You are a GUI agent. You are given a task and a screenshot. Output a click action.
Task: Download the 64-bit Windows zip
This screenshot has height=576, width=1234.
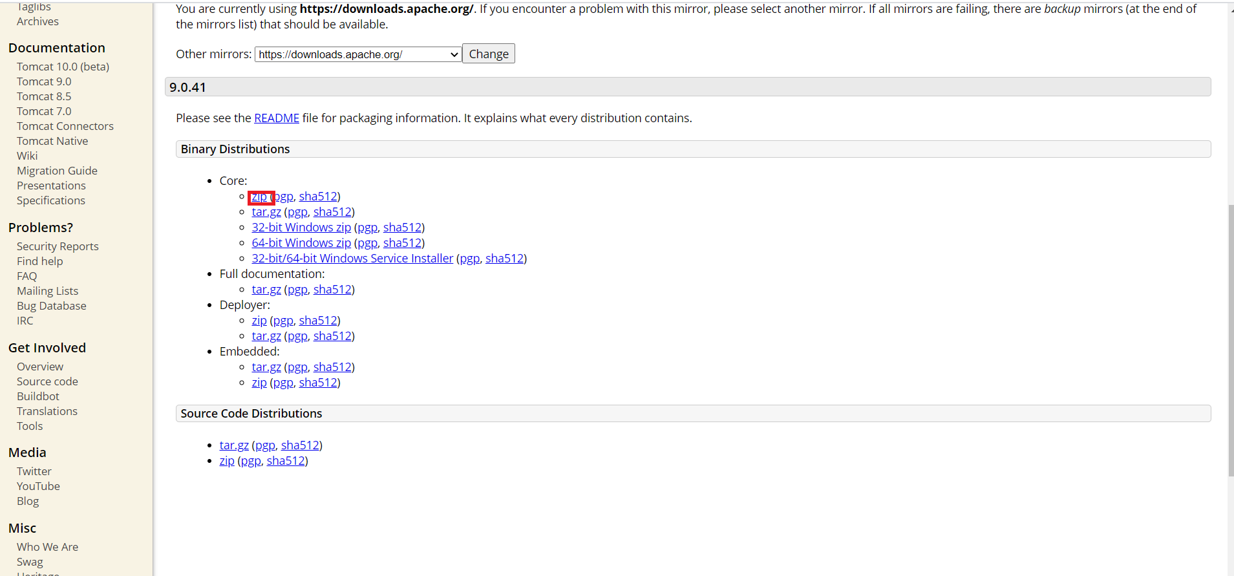[x=301, y=243]
